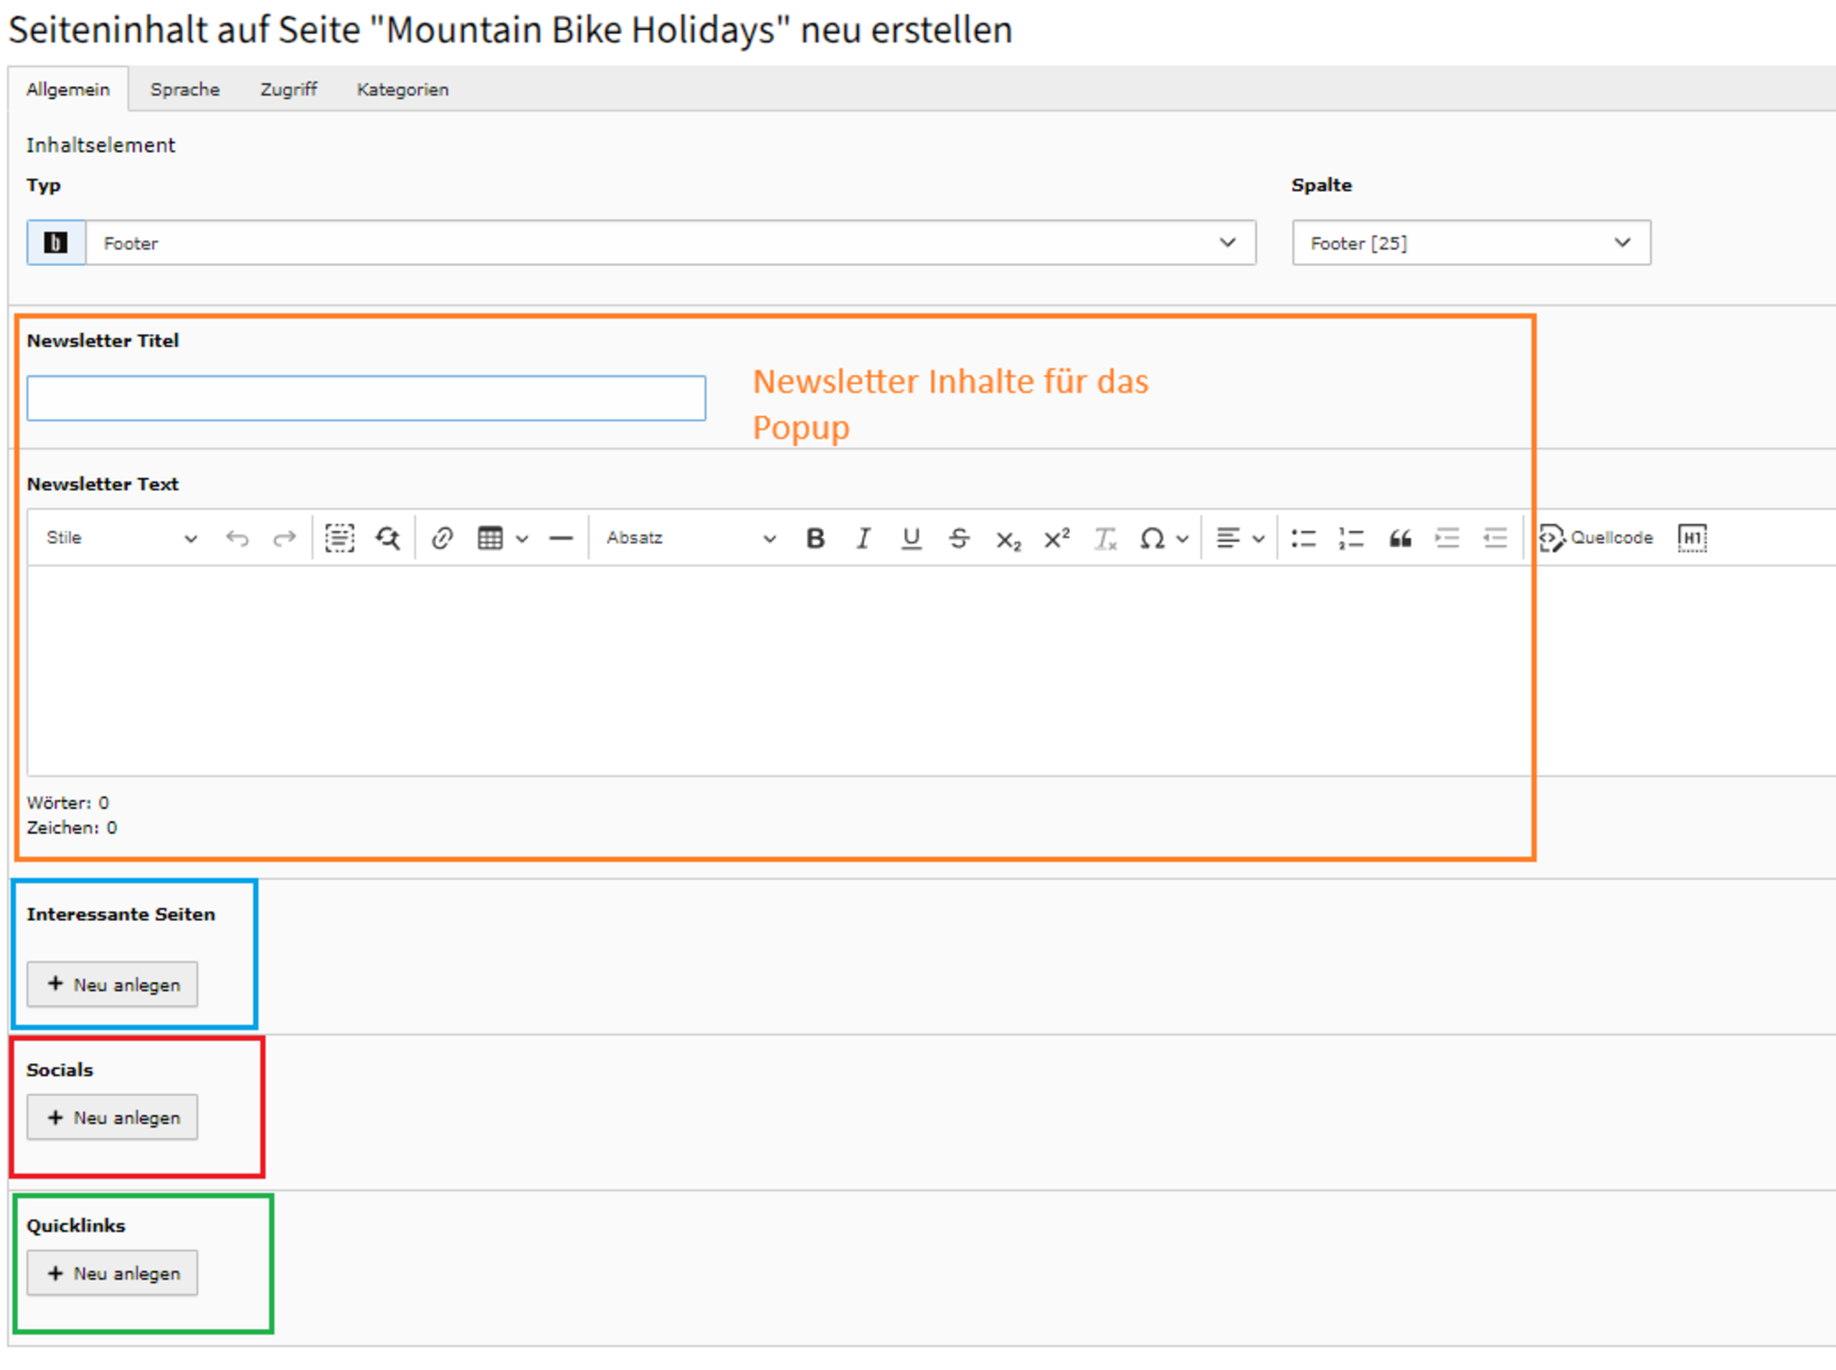1836x1370 pixels.
Task: Open the Typ dropdown showing Footer
Action: click(671, 243)
